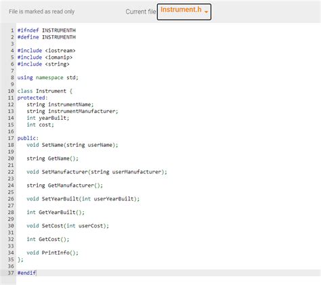This screenshot has width=321, height=285.
Task: Click line number 37 in the gutter
Action: click(x=11, y=273)
